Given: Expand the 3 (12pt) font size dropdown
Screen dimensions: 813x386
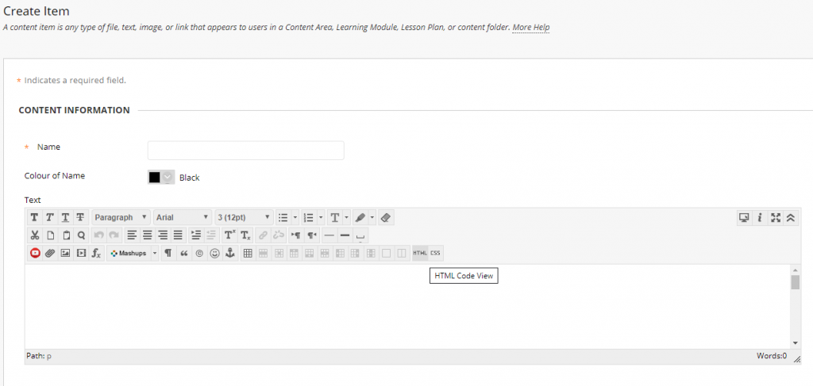Looking at the screenshot, I should (x=244, y=217).
